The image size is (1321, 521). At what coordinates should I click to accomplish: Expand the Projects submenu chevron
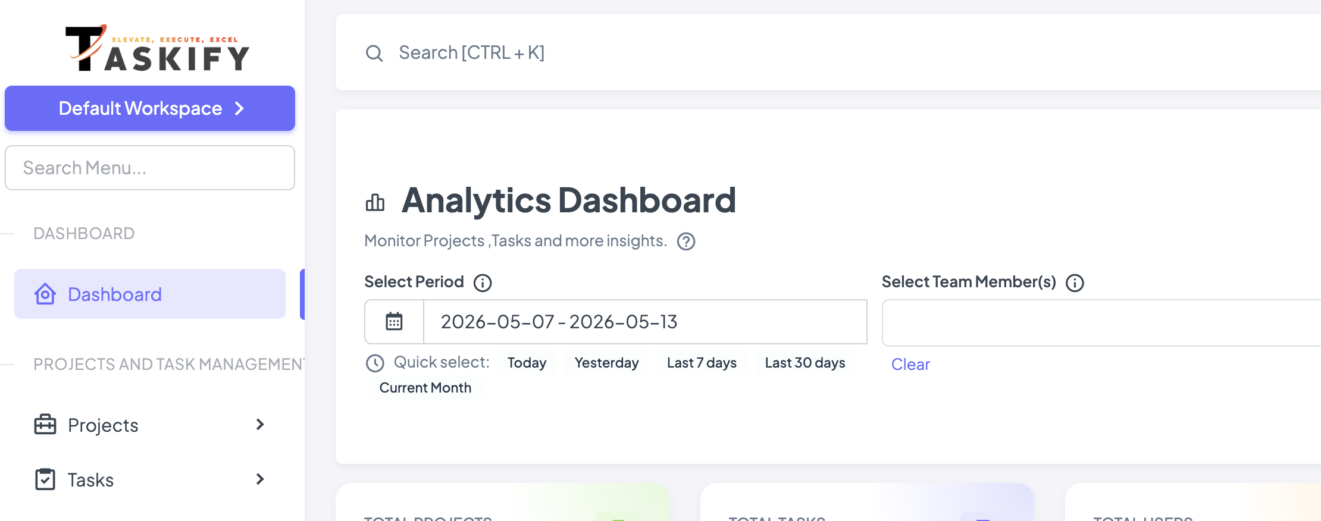pos(259,425)
